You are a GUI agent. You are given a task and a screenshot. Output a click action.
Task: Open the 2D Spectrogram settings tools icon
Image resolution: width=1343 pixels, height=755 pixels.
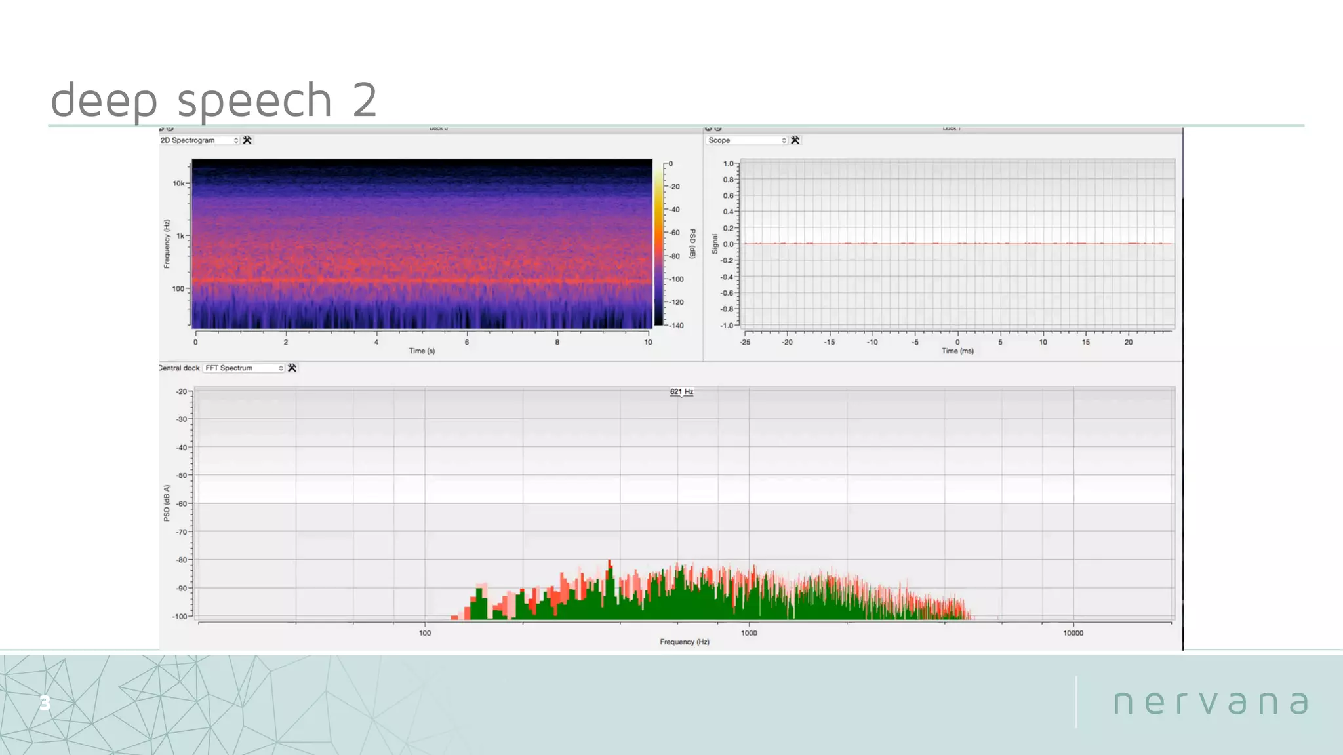(x=247, y=140)
